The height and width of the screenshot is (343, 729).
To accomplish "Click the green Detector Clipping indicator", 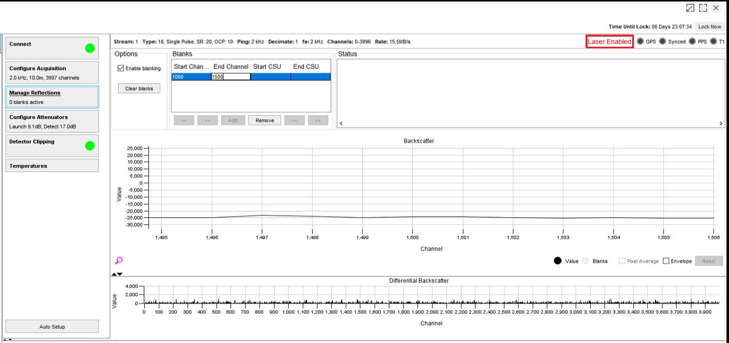I will (90, 146).
